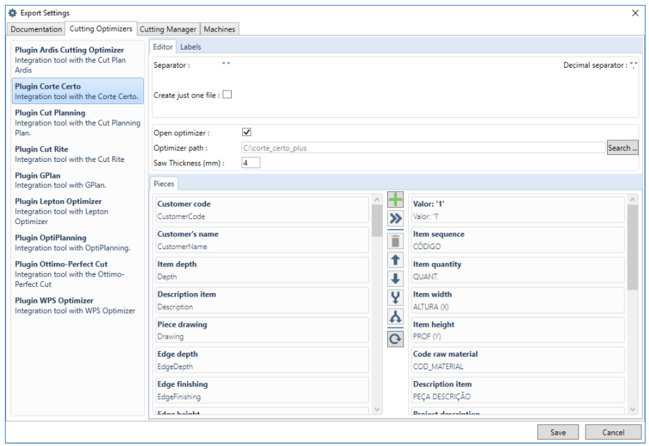
Task: Select Plugin Corte Certo
Action: (77, 91)
